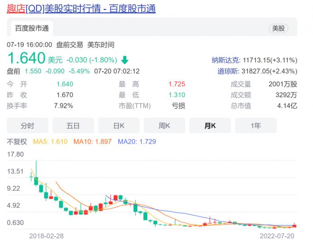This screenshot has height=242, width=313.
Task: Click the 不复权 label
Action: (17, 141)
